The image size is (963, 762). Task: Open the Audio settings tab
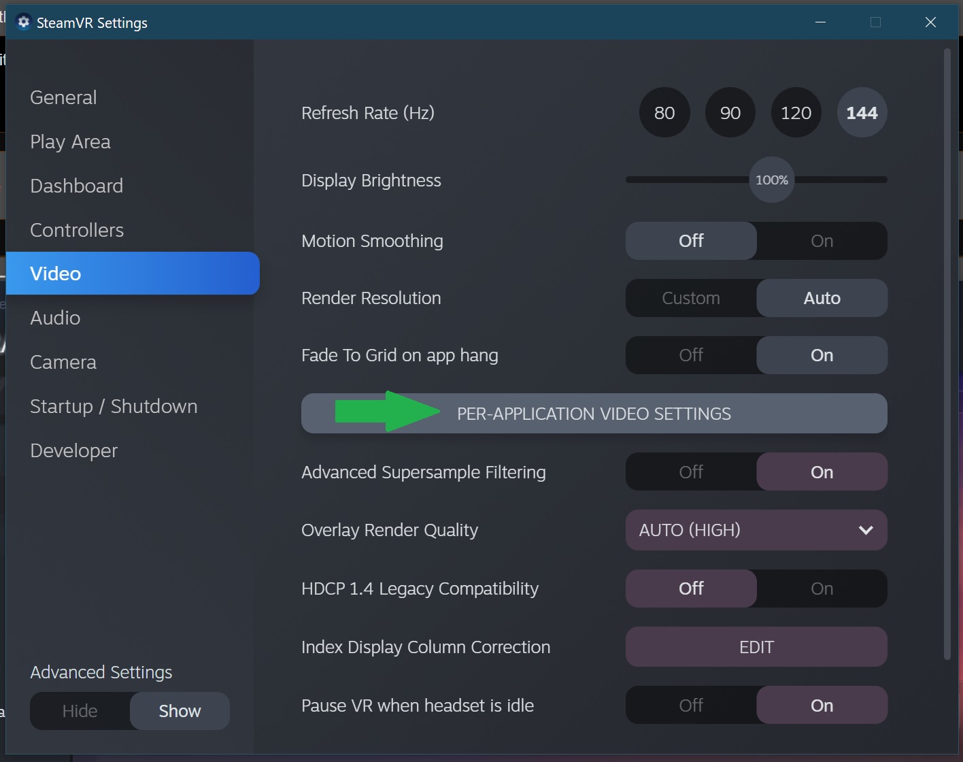[x=55, y=318]
